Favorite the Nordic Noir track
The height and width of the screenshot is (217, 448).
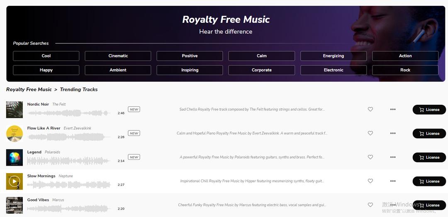pos(370,109)
